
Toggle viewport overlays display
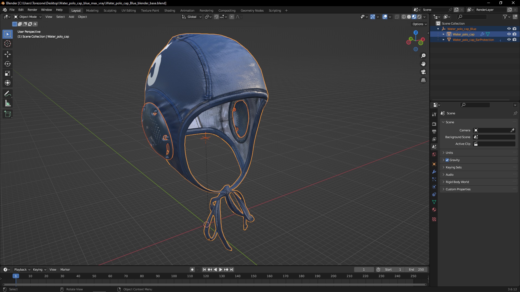[385, 17]
